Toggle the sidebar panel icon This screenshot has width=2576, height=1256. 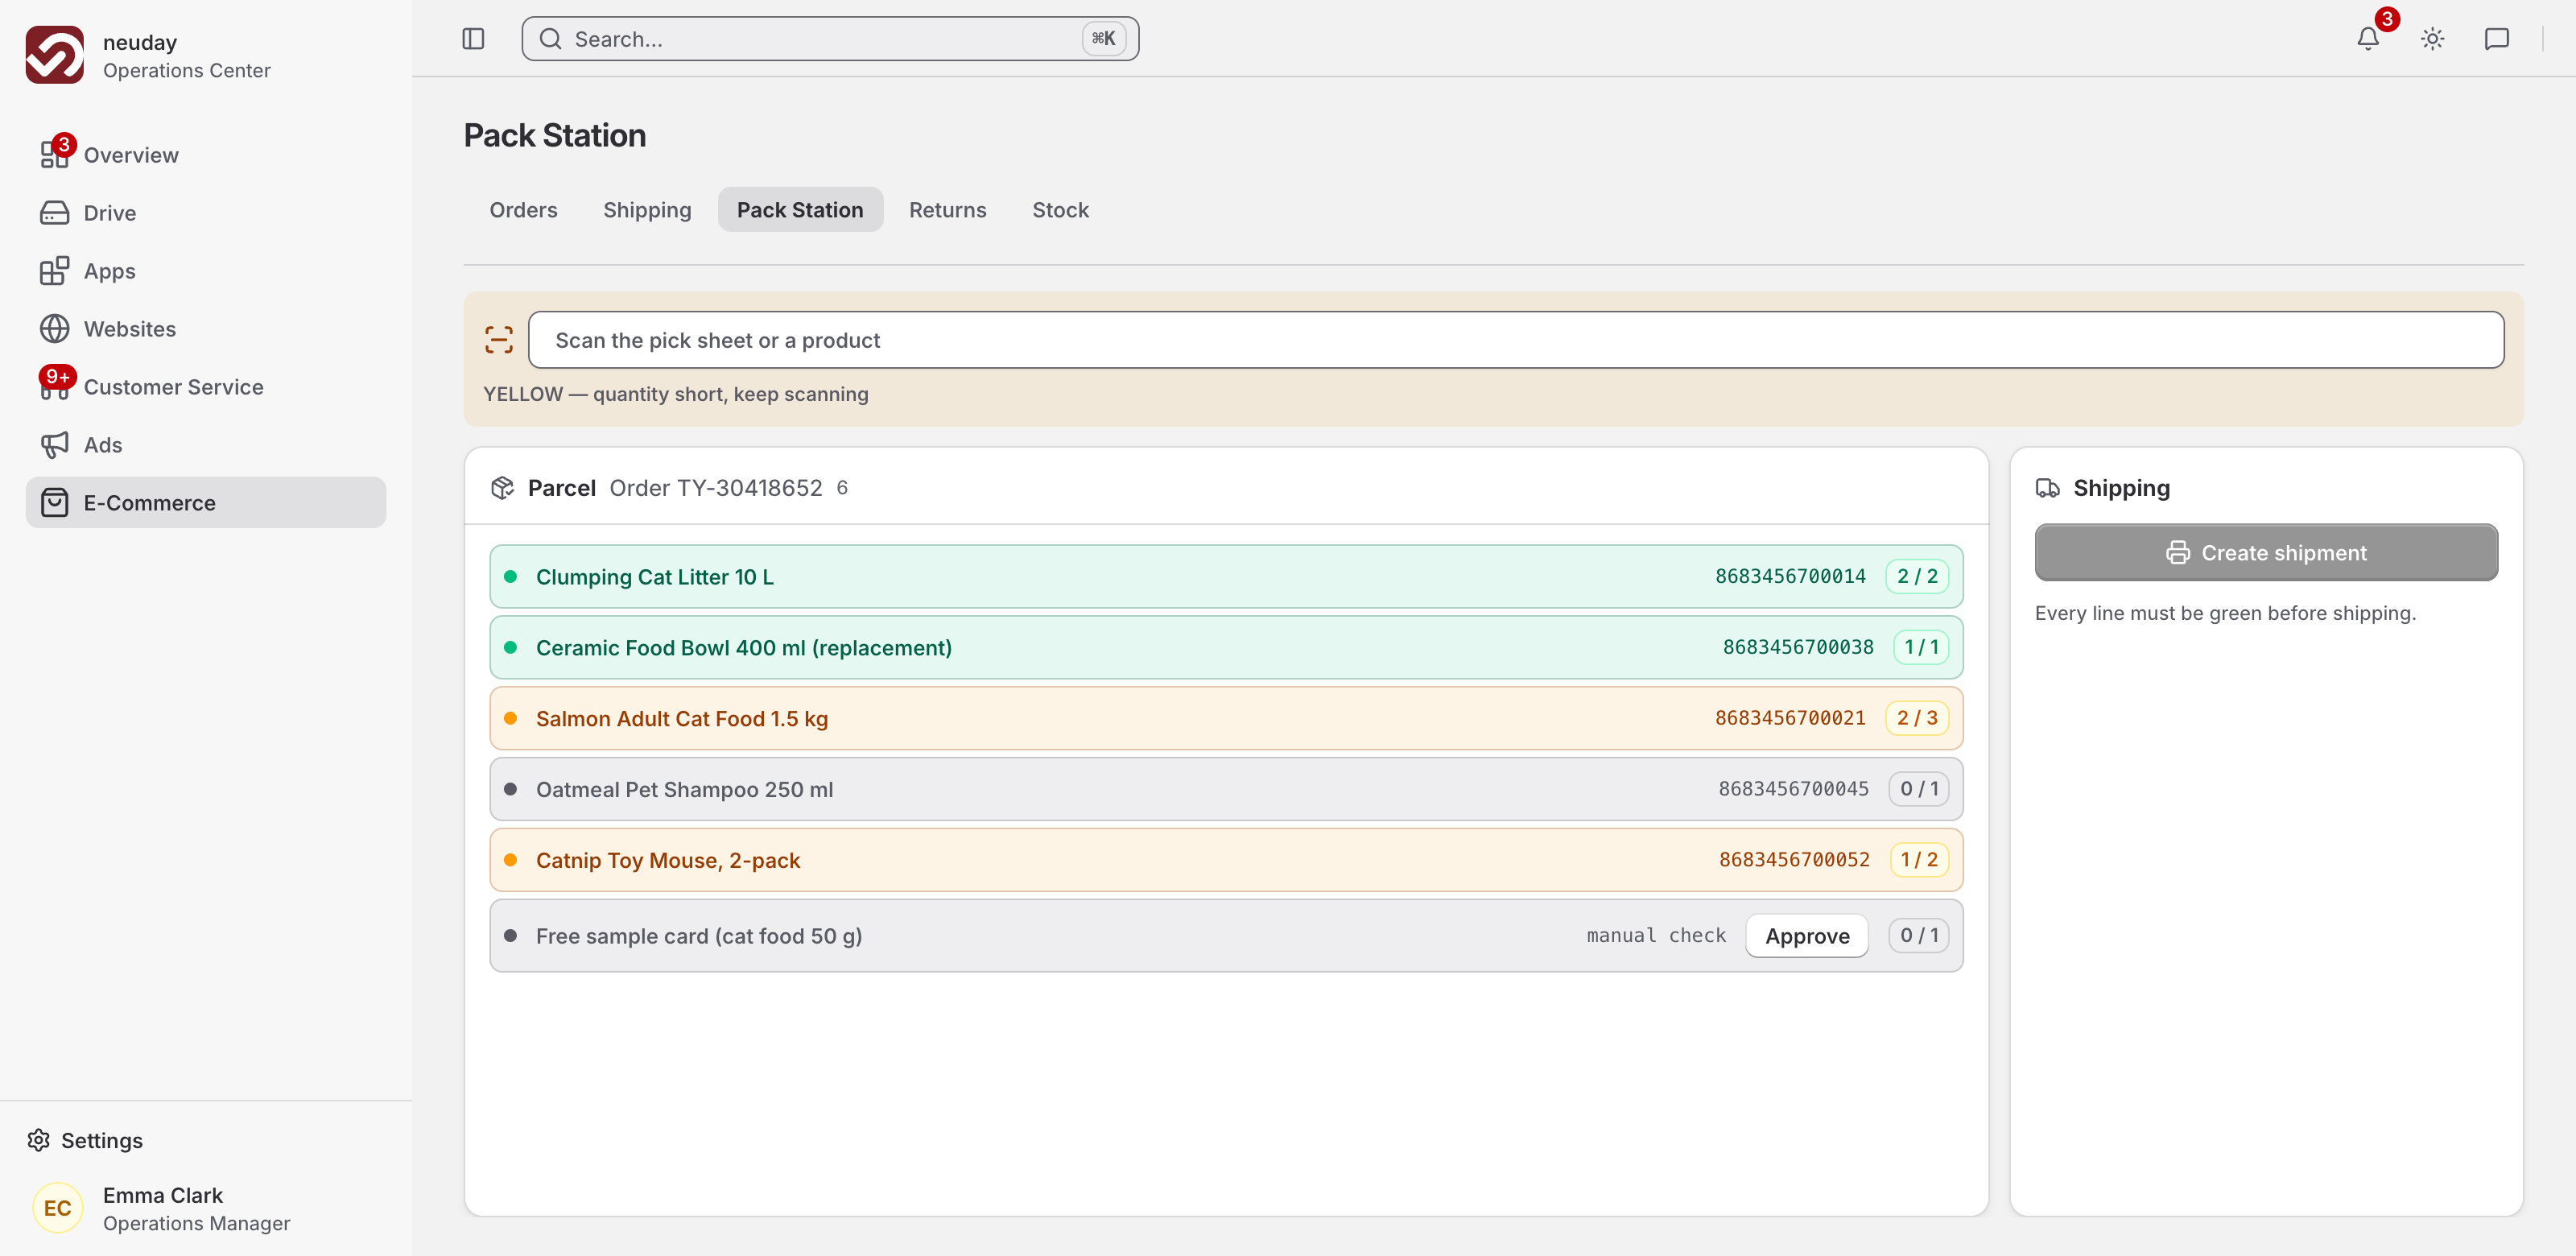[x=473, y=39]
